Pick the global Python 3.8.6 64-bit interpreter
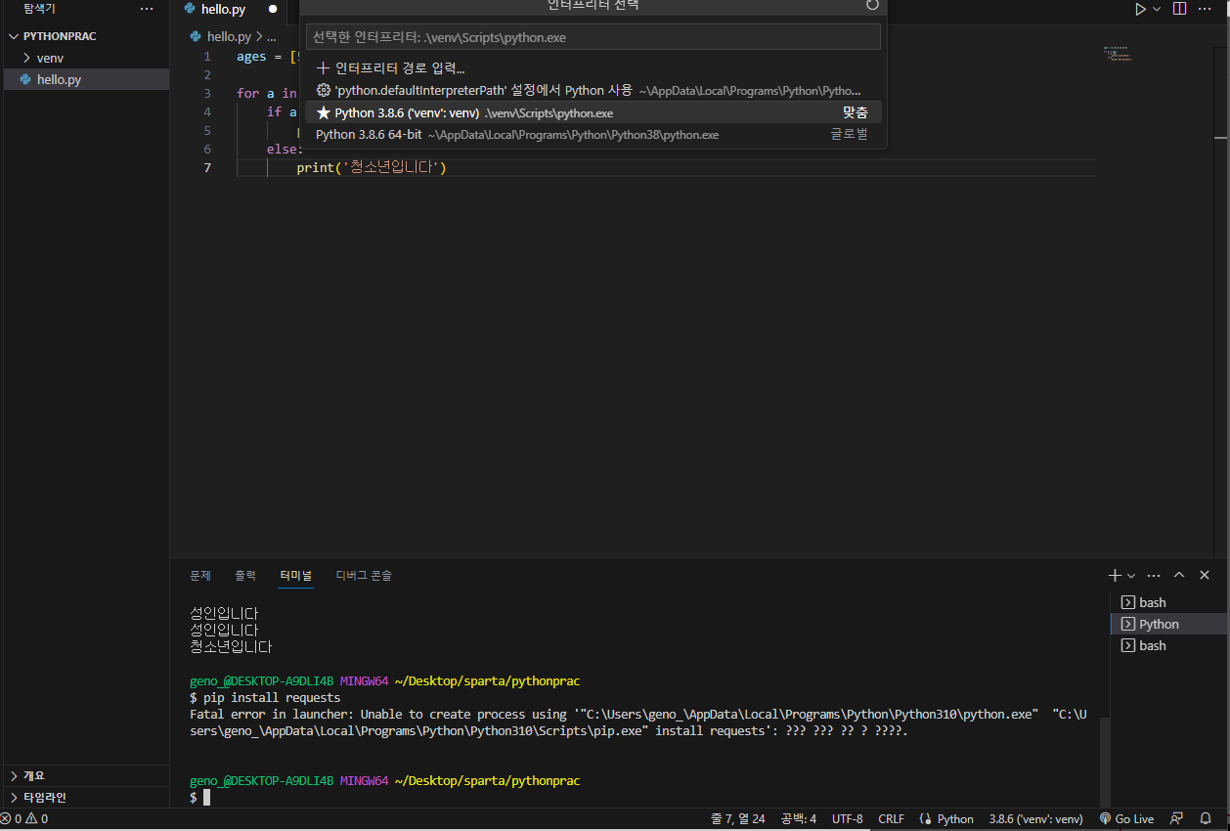The image size is (1230, 831). (x=593, y=134)
